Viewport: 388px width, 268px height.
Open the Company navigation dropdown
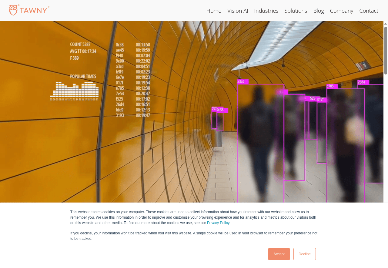341,11
